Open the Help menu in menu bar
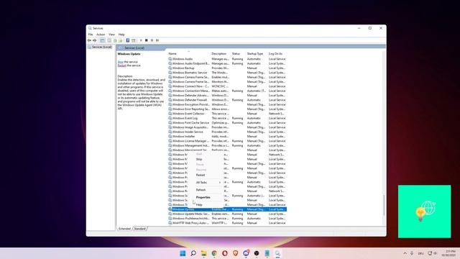 click(x=121, y=35)
